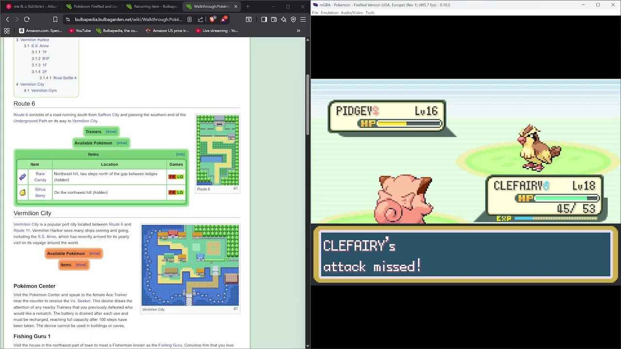The height and width of the screenshot is (349, 621).
Task: Open the apps grid icon in the bookmarks bar
Action: pos(7,31)
